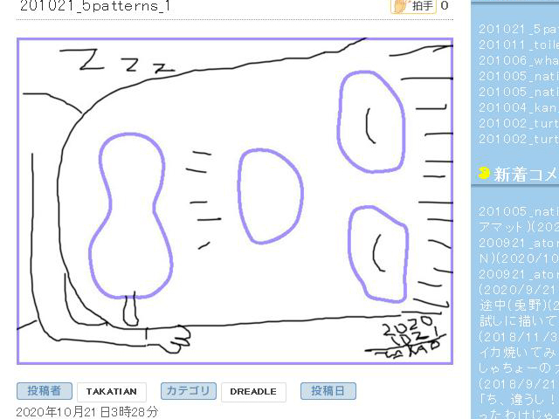The image size is (559, 419).
Task: Open the TAKATIAN author link
Action: 112,392
